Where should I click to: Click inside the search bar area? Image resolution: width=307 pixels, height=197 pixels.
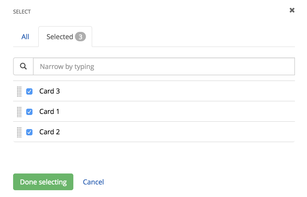click(131, 66)
